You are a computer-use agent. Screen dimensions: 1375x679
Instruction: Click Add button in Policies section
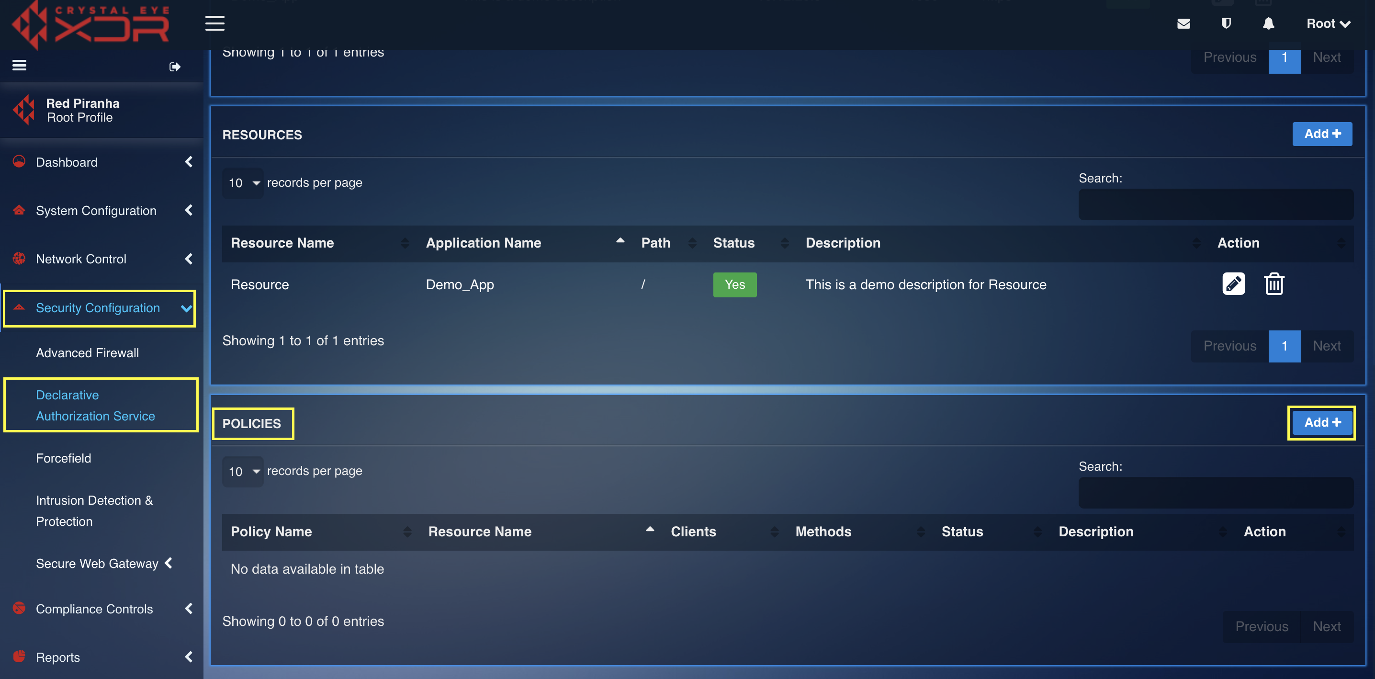click(x=1322, y=422)
